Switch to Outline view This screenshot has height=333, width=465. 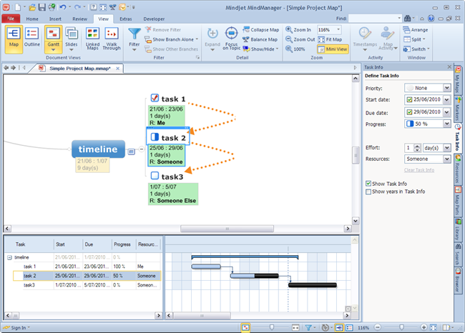tap(31, 36)
